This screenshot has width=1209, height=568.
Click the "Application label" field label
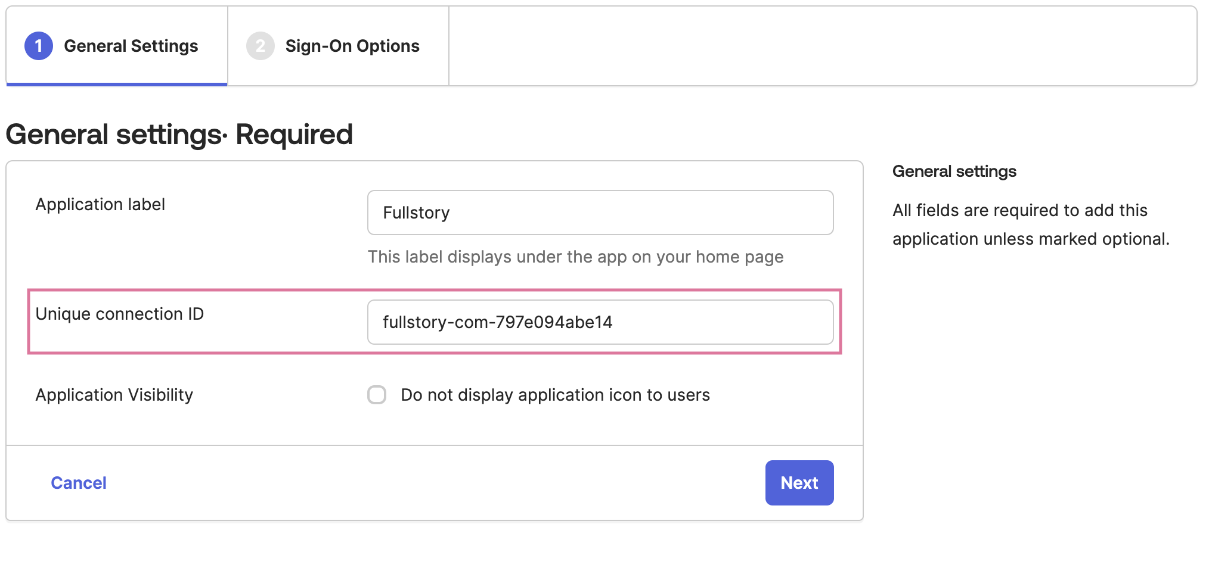[100, 204]
